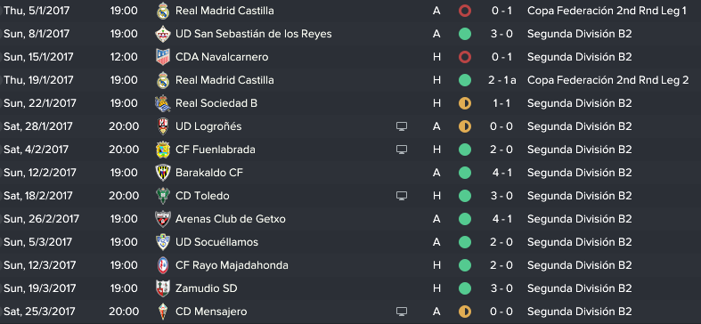This screenshot has width=701, height=324.
Task: Open the 2 - 1 a result versus Real Madrid Castilla
Action: tap(502, 80)
